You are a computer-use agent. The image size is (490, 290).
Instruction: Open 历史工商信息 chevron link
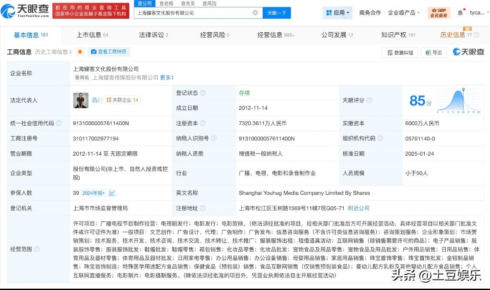point(53,52)
